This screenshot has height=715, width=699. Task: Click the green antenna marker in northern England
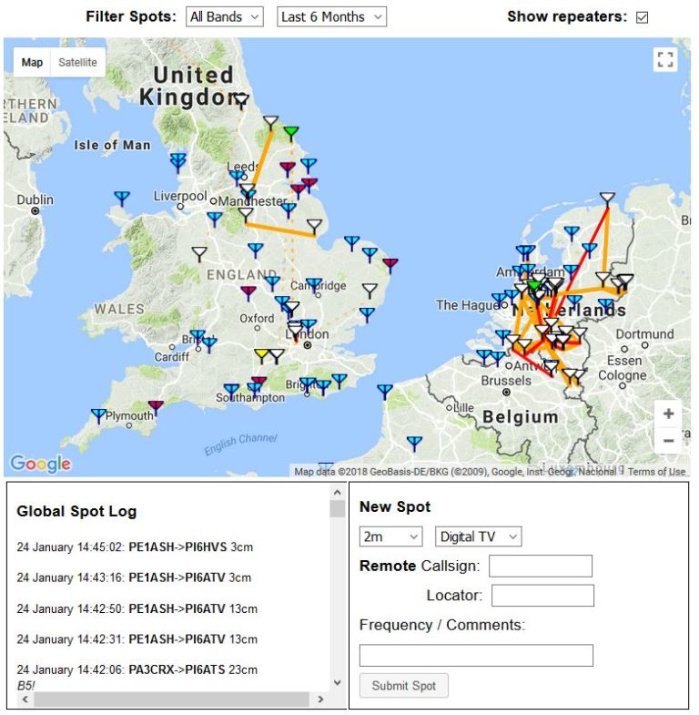pos(291,132)
